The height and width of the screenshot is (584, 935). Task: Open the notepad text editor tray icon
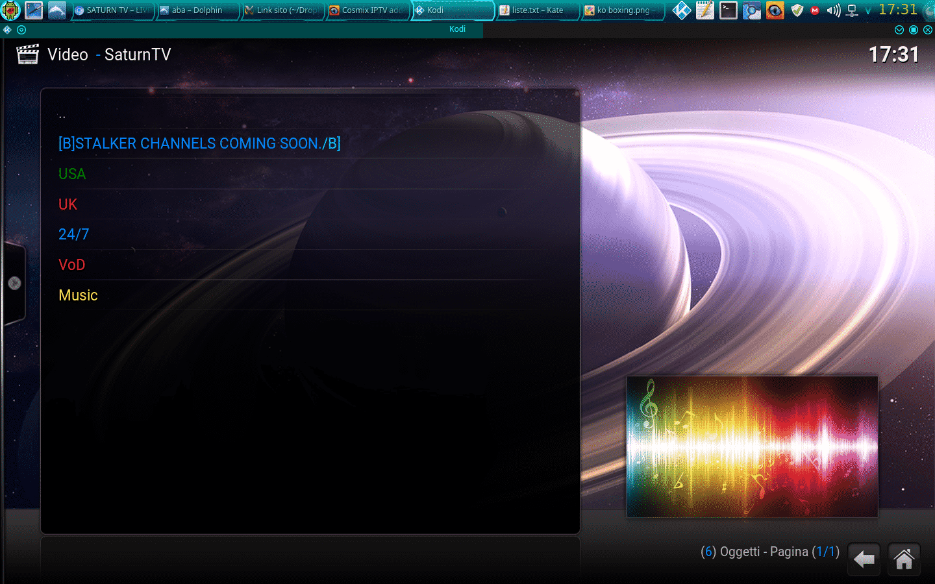click(x=705, y=10)
